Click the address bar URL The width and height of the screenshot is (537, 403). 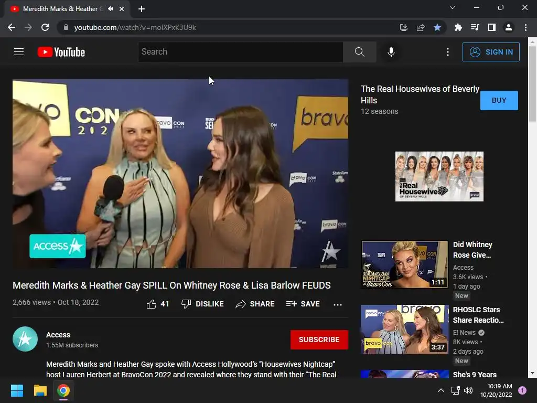pyautogui.click(x=135, y=27)
